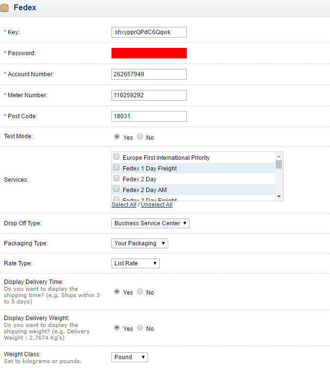Screen dimensions: 330x368
Task: Click the Fedex heading text
Action: [25, 7]
